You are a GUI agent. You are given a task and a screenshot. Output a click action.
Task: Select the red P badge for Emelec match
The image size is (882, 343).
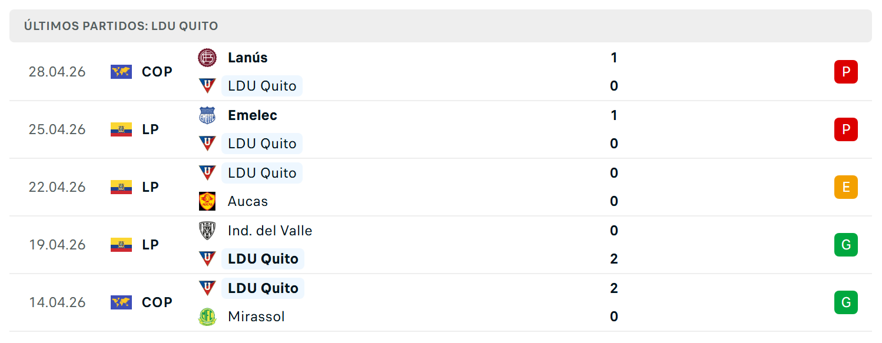point(846,129)
